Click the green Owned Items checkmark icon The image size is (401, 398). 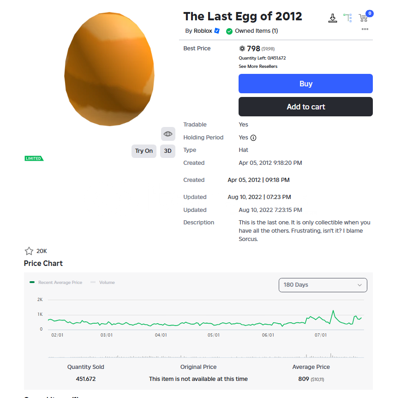pos(229,31)
